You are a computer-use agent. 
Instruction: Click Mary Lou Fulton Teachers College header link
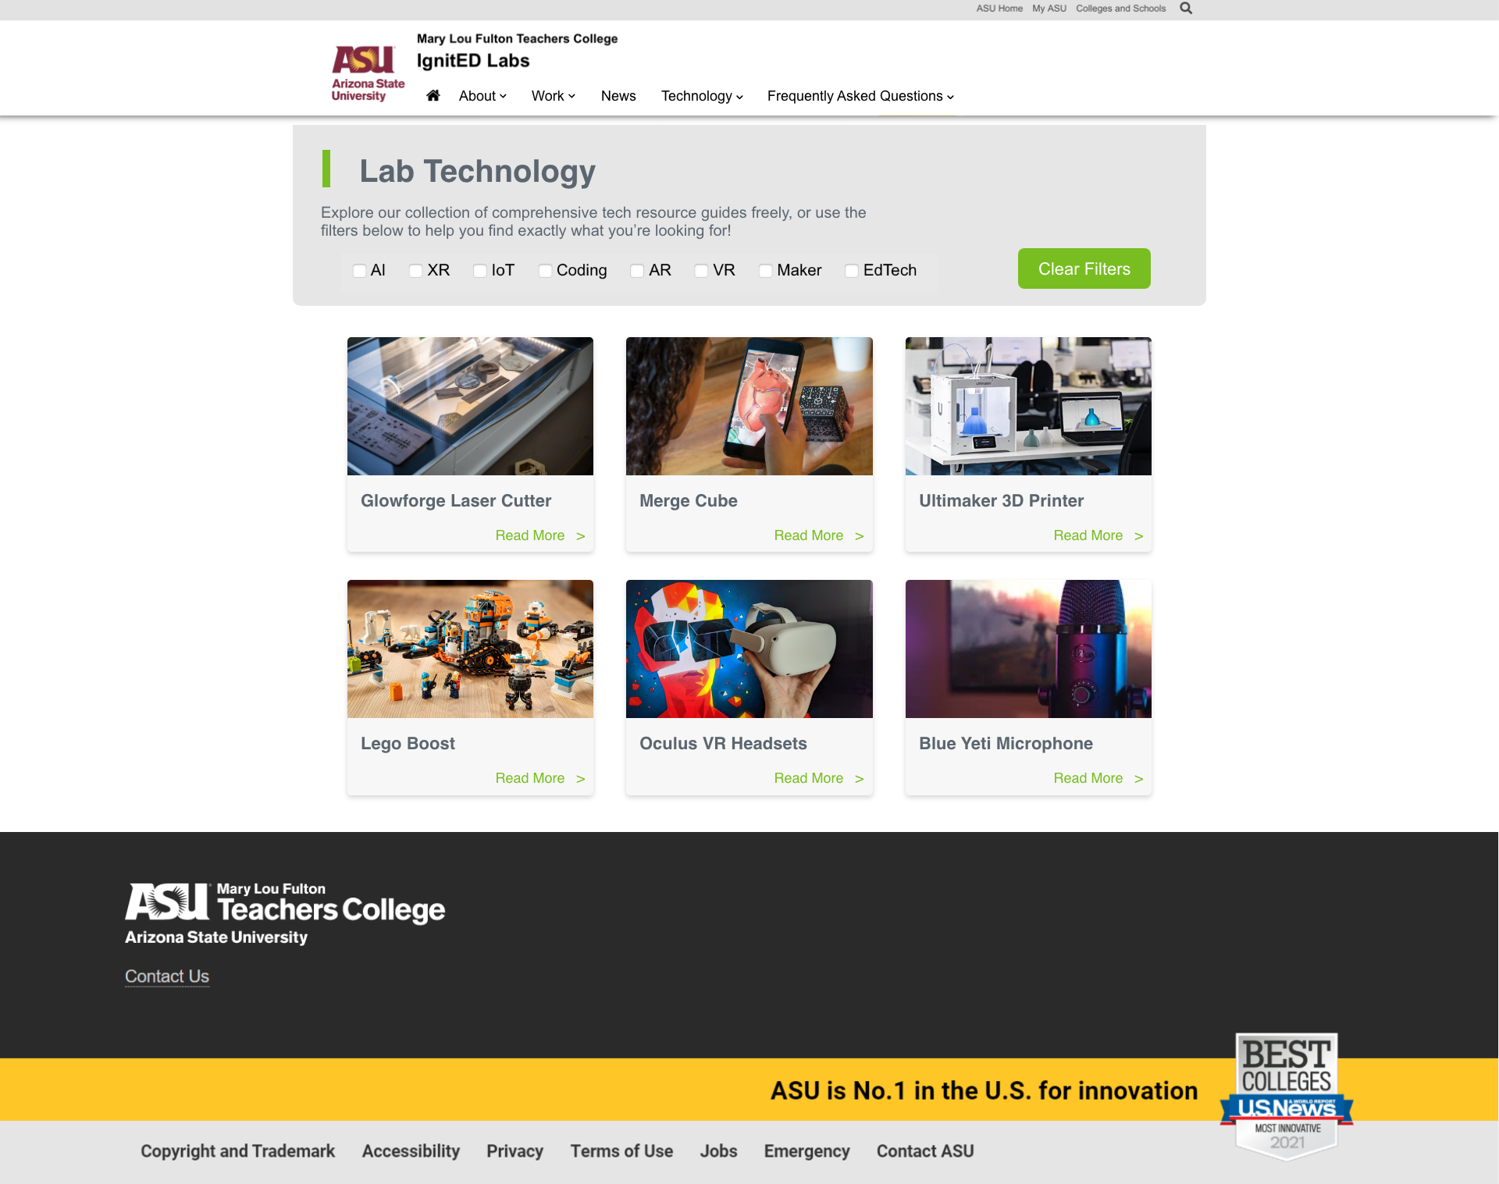point(517,38)
